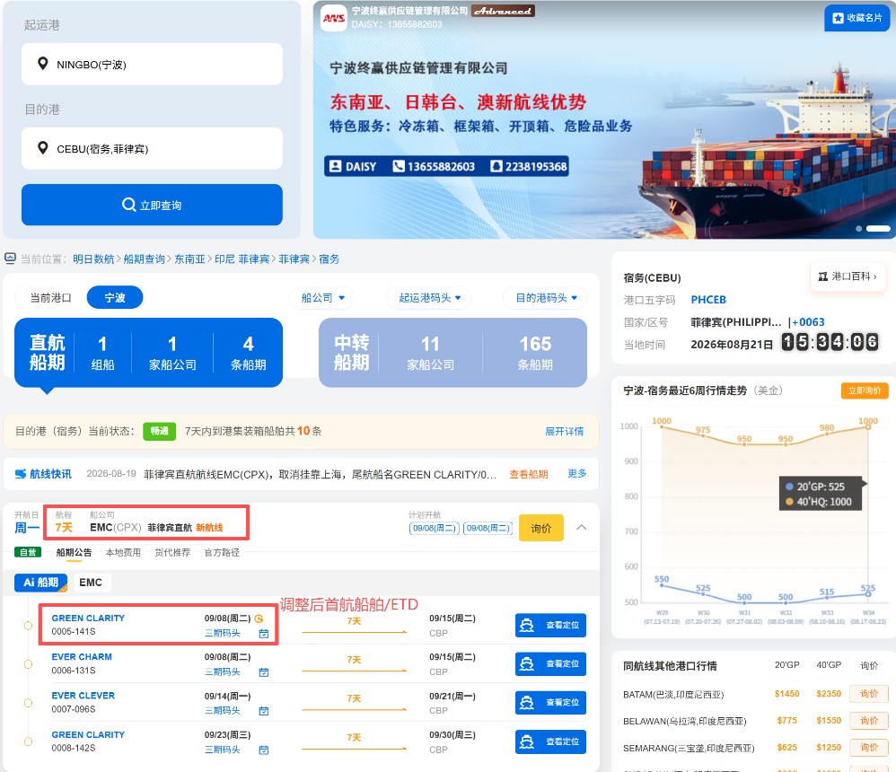Image resolution: width=896 pixels, height=772 pixels.
Task: Toggle the EMC schedule filter chip
Action: coord(91,583)
